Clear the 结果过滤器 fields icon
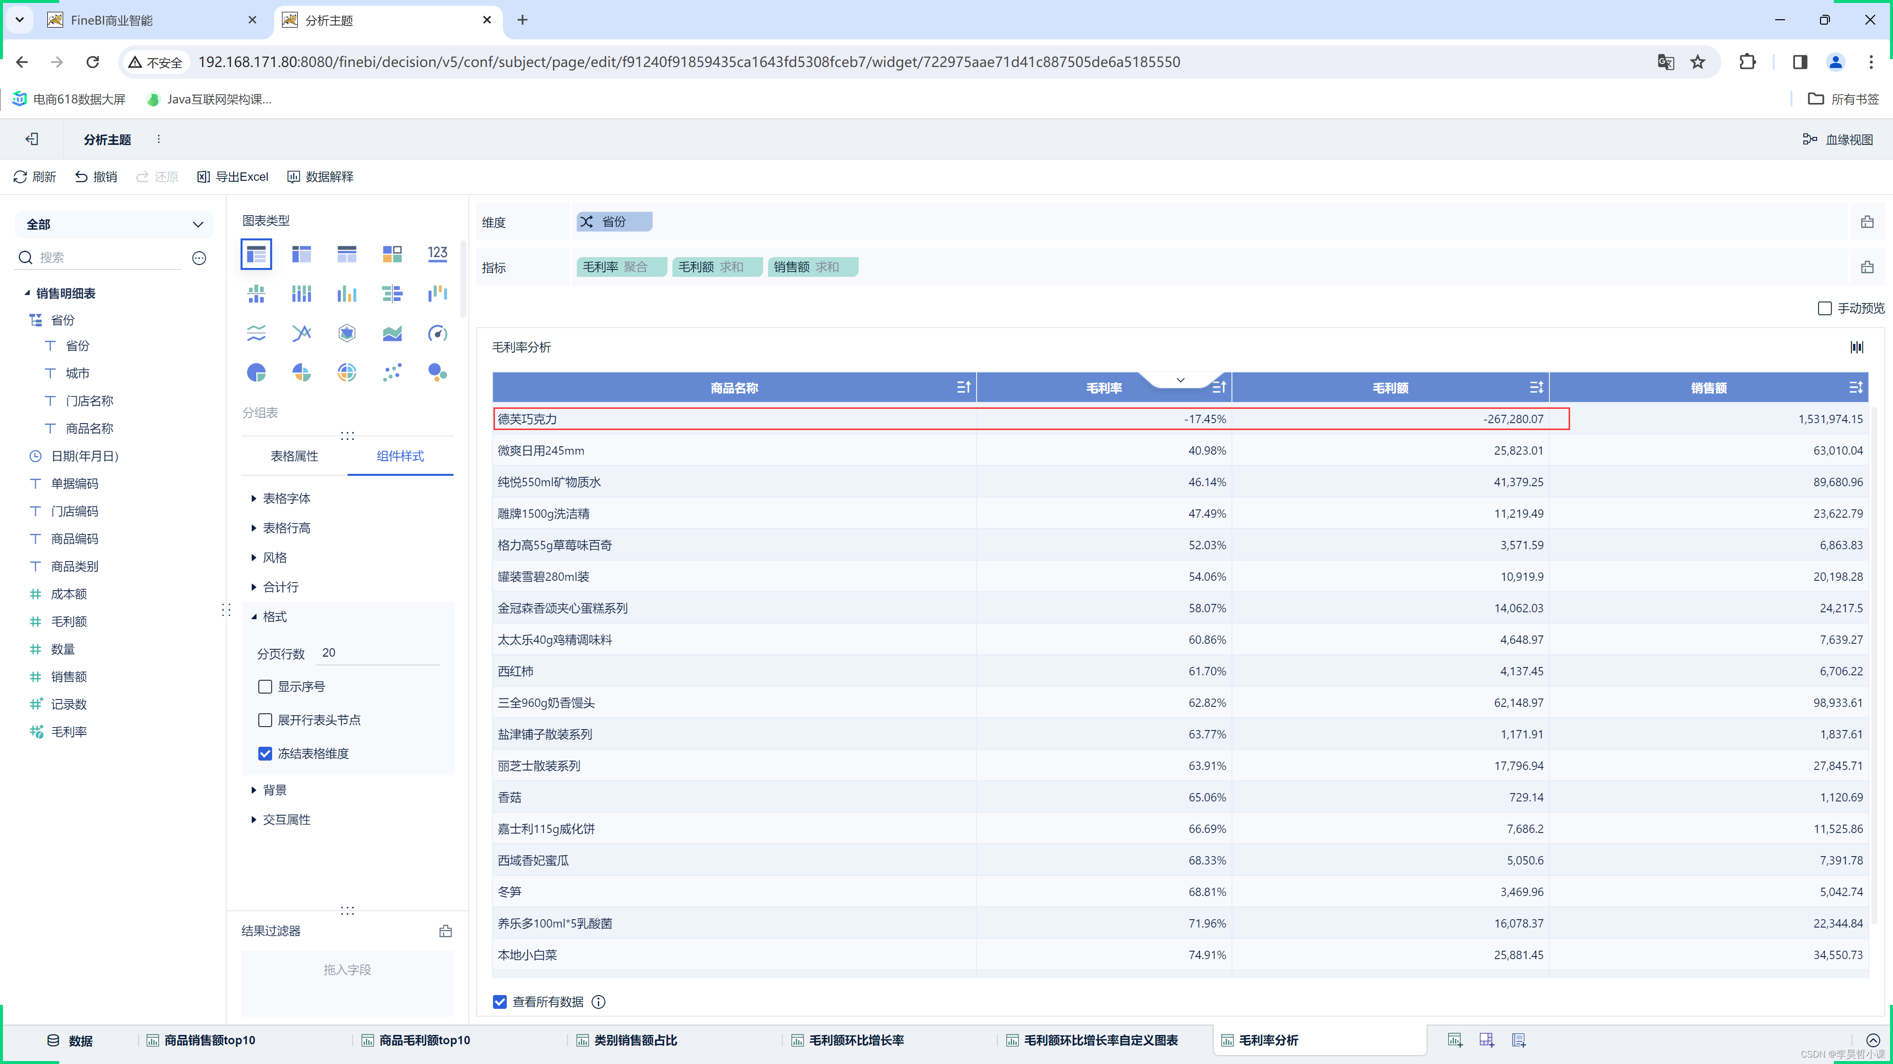1893x1064 pixels. [445, 931]
